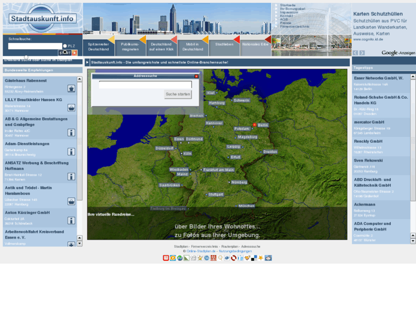Click the red grid-pattern bookmark icon
Viewport: 416px width, 311px height.
click(213, 258)
